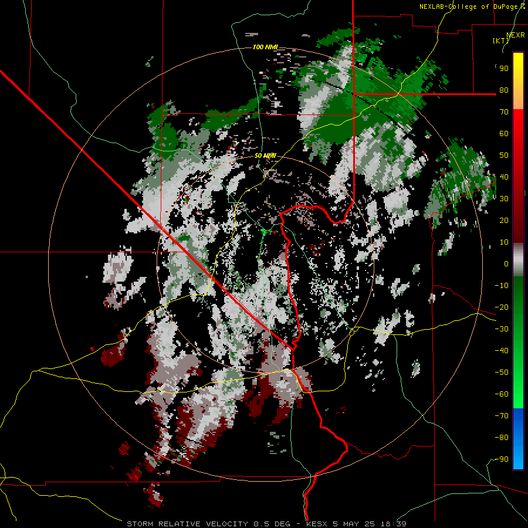Viewport: 528px width, 528px height.
Task: Click the [KT] units label above scale
Action: click(x=501, y=40)
